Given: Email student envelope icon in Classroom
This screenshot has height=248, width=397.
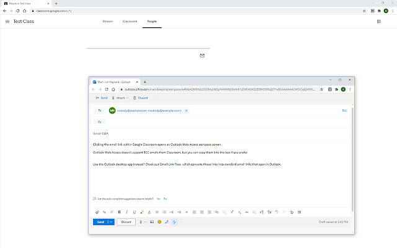Looking at the screenshot, I should pyautogui.click(x=202, y=55).
